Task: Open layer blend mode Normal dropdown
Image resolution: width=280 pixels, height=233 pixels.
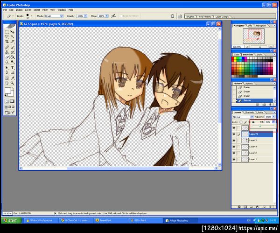Action: point(243,117)
